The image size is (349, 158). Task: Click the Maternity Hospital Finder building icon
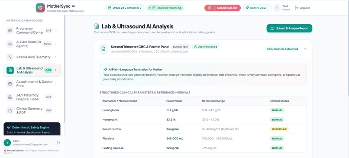pyautogui.click(x=10, y=97)
